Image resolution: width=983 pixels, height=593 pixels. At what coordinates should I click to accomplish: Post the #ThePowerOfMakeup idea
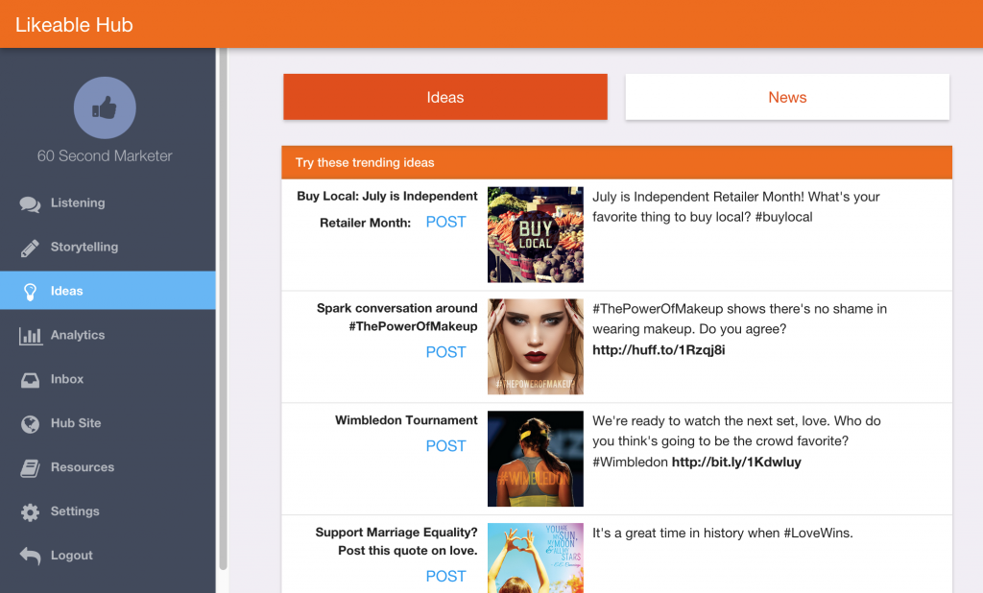coord(445,352)
